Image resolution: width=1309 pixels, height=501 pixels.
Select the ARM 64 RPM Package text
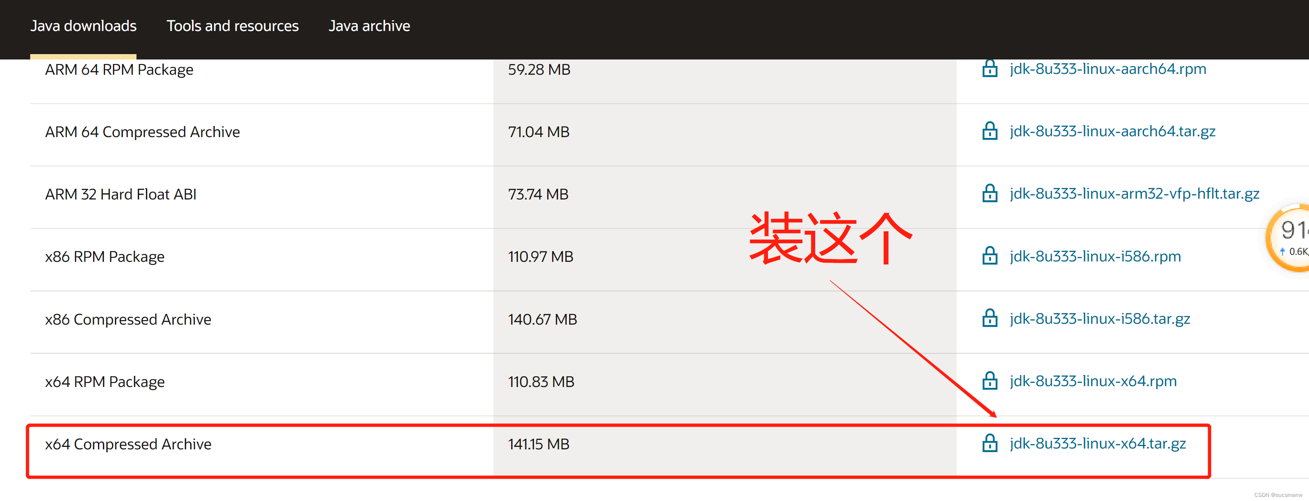(x=119, y=69)
